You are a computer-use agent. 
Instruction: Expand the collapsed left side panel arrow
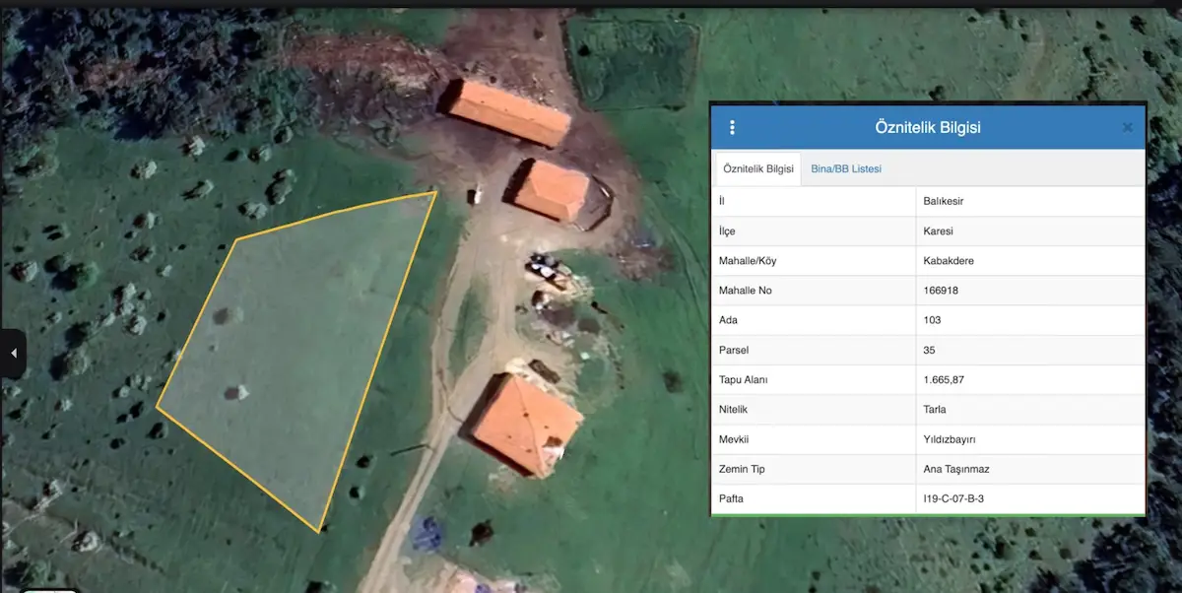tap(13, 353)
